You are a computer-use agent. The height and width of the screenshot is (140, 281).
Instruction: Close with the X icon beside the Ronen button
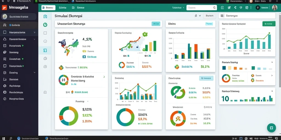click(200, 16)
